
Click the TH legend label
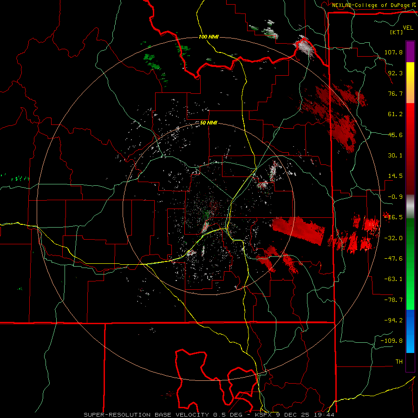click(399, 362)
